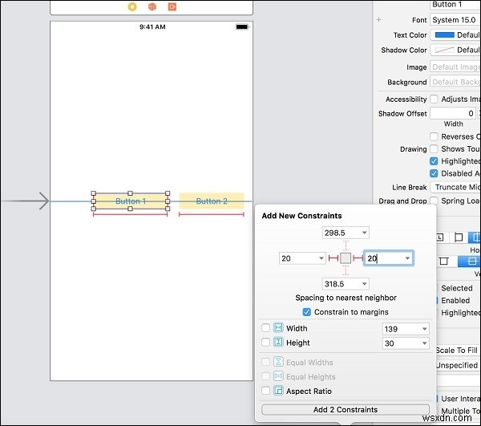Select Button 2 on the canvas
This screenshot has height=426, width=481.
point(212,201)
